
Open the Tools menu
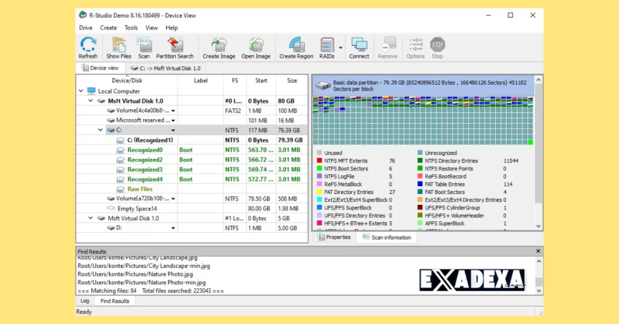click(x=131, y=28)
